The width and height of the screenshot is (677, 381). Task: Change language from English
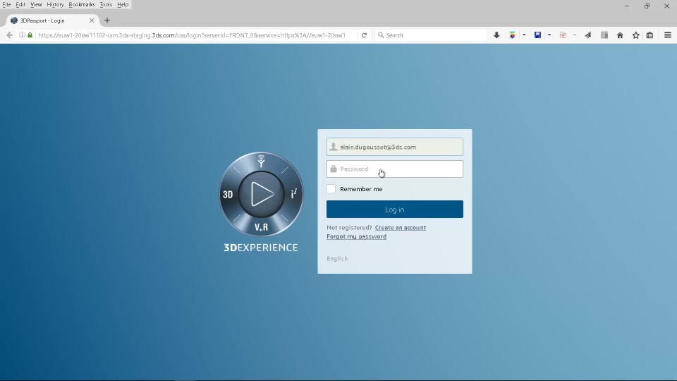(337, 258)
